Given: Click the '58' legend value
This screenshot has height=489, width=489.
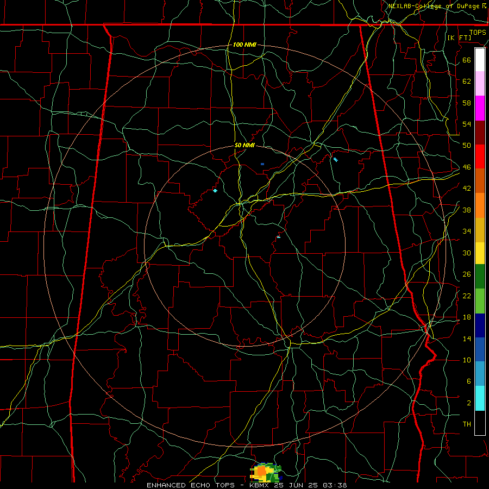Looking at the screenshot, I should pos(467,103).
